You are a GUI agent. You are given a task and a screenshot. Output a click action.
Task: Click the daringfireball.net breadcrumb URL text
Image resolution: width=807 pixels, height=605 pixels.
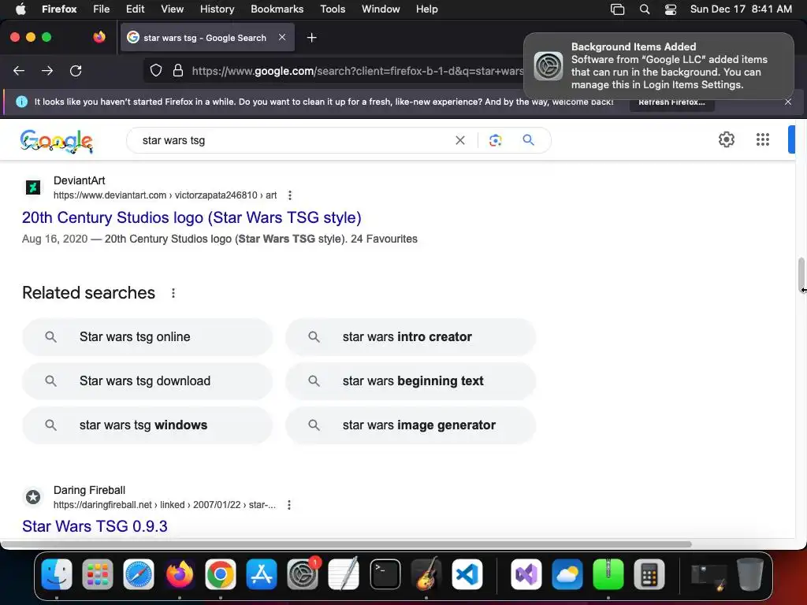click(x=165, y=505)
